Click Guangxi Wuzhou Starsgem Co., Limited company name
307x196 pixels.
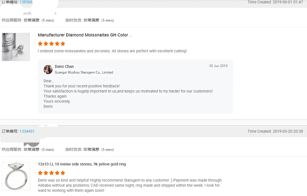click(x=84, y=72)
